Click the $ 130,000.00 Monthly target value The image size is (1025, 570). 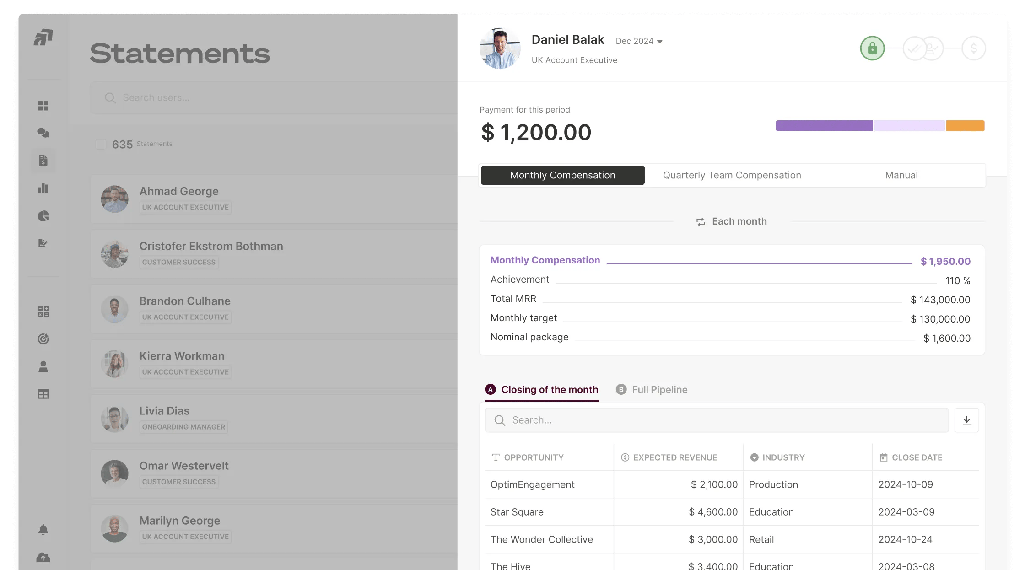940,319
